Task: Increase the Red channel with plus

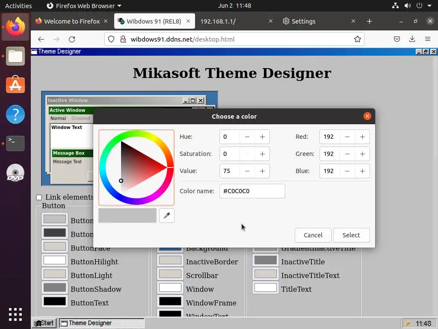Action: (362, 137)
